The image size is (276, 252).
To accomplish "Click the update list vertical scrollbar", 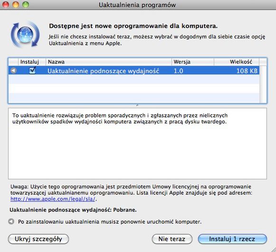I will click(x=263, y=84).
